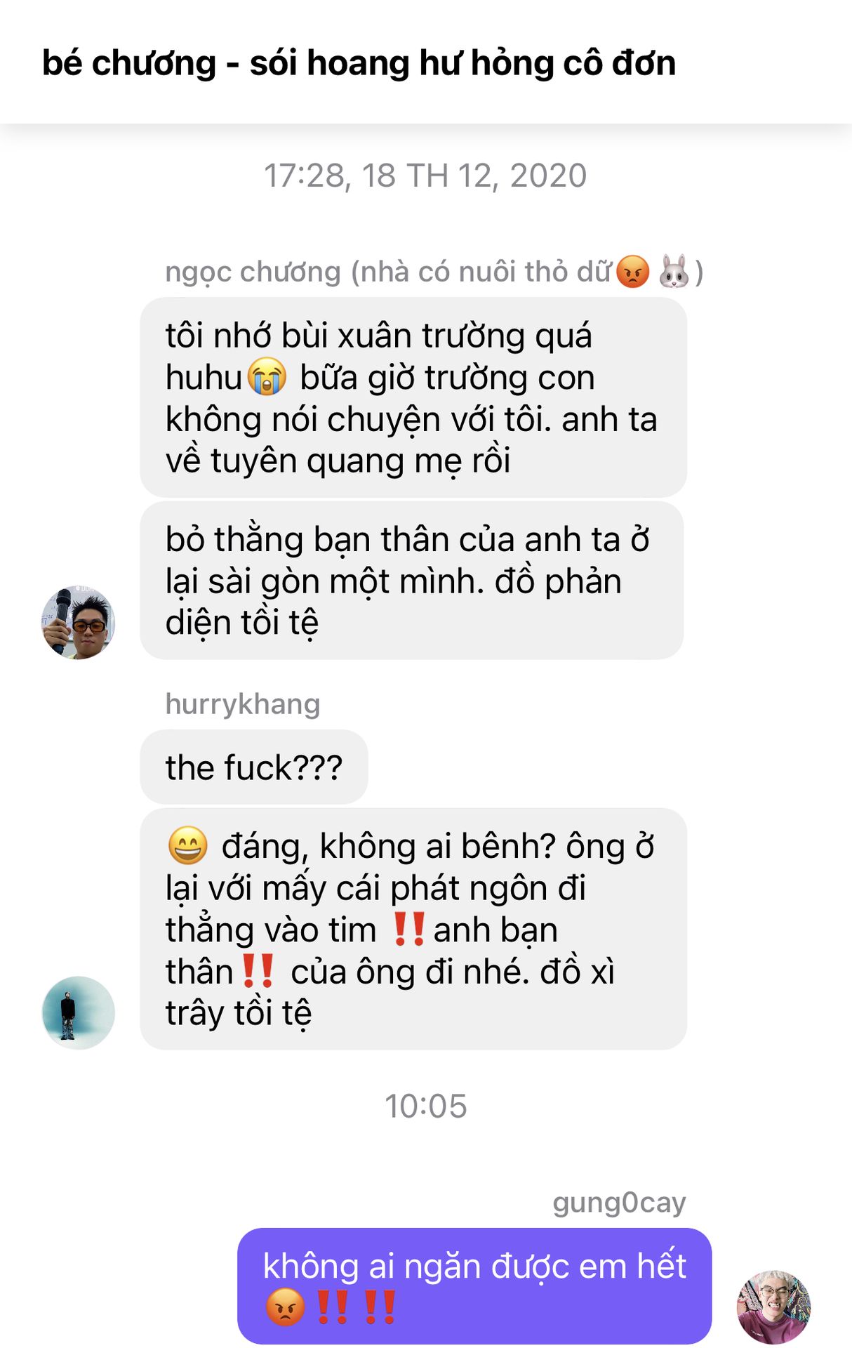Viewport: 852px width, 1348px height.
Task: Tap the '10:05' timestamp separator
Action: [425, 1106]
